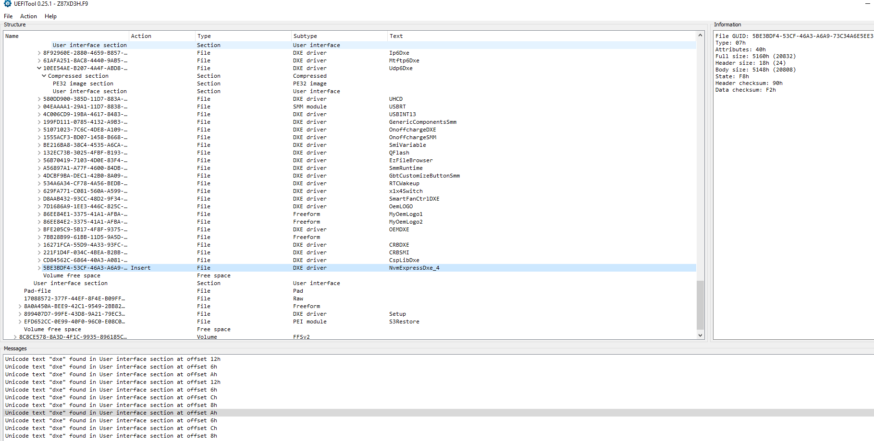Select the 199FD111-0785-4132-A9B3 file row
This screenshot has width=874, height=441.
(x=350, y=122)
